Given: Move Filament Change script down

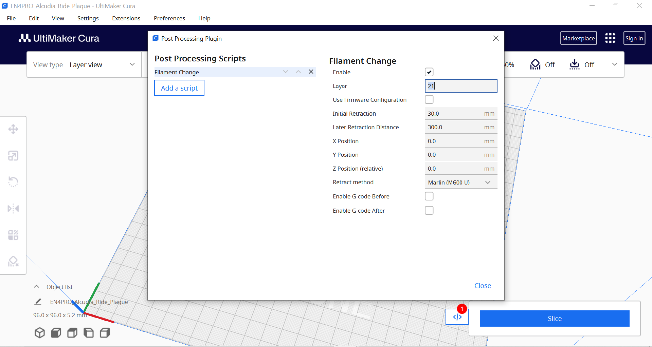Looking at the screenshot, I should pyautogui.click(x=286, y=72).
